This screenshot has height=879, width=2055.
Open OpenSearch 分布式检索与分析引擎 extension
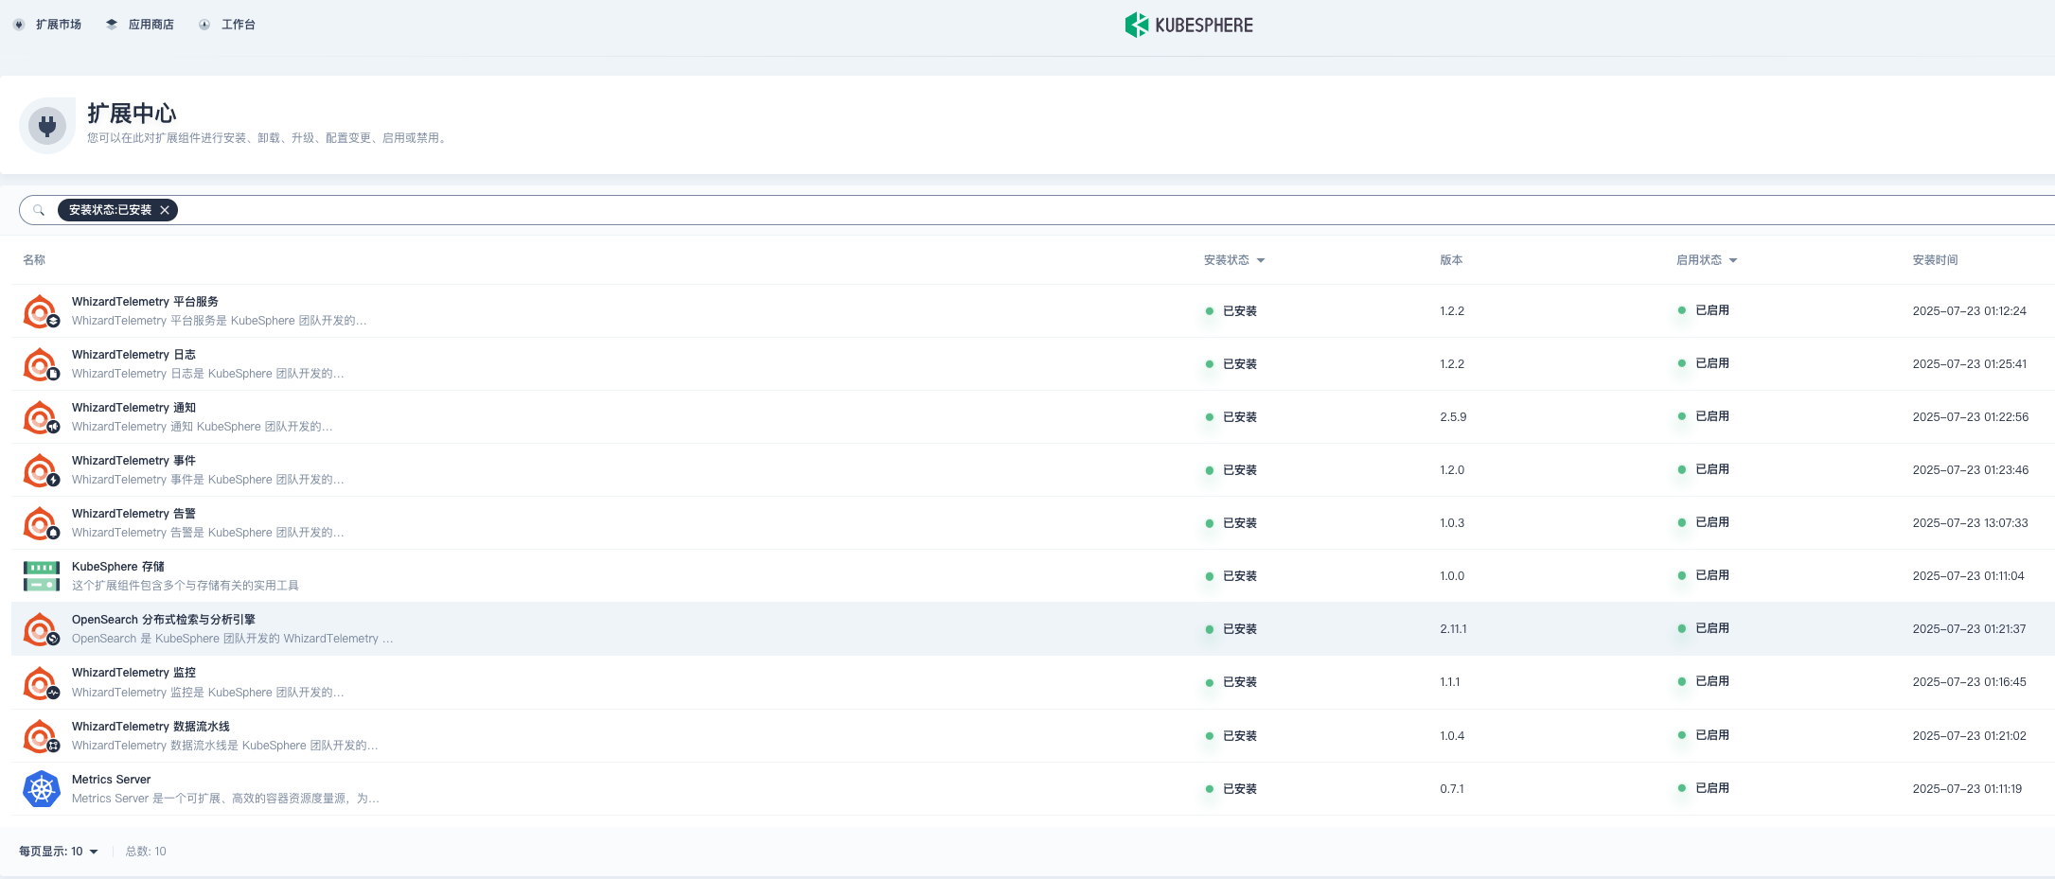click(x=164, y=620)
